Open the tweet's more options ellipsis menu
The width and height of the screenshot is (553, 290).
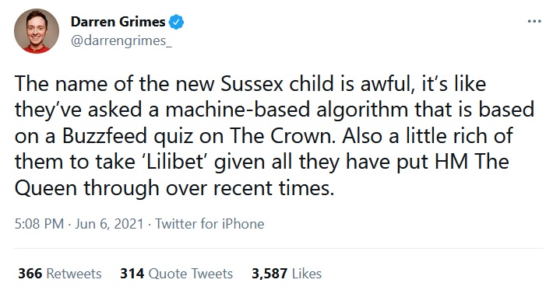pyautogui.click(x=534, y=22)
